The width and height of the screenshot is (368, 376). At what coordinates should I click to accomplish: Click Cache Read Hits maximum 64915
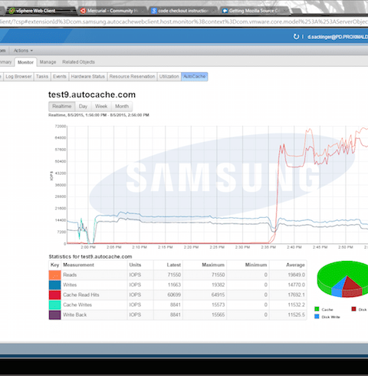(x=218, y=295)
